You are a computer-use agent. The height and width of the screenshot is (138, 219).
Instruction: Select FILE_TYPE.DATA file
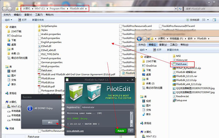[49, 54]
